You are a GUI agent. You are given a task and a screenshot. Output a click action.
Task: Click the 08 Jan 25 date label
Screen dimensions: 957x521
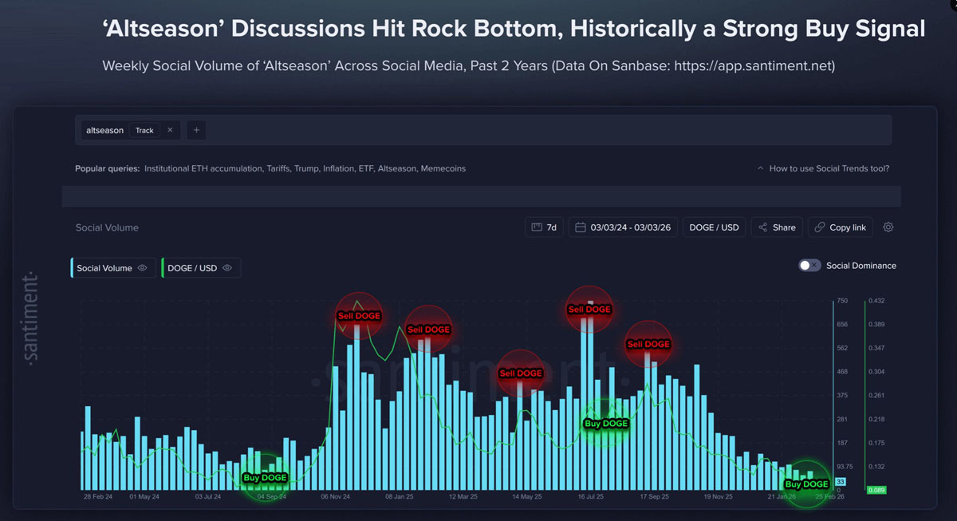[400, 496]
